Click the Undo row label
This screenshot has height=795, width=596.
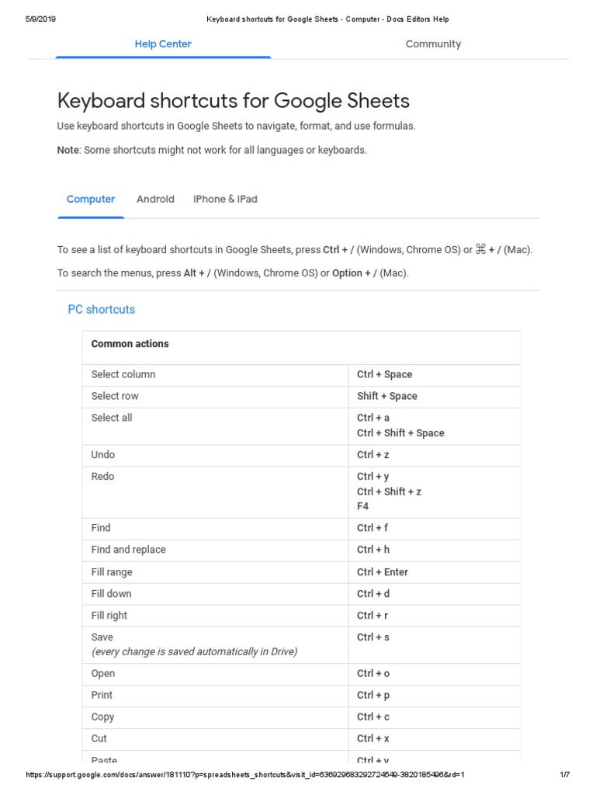pos(103,454)
